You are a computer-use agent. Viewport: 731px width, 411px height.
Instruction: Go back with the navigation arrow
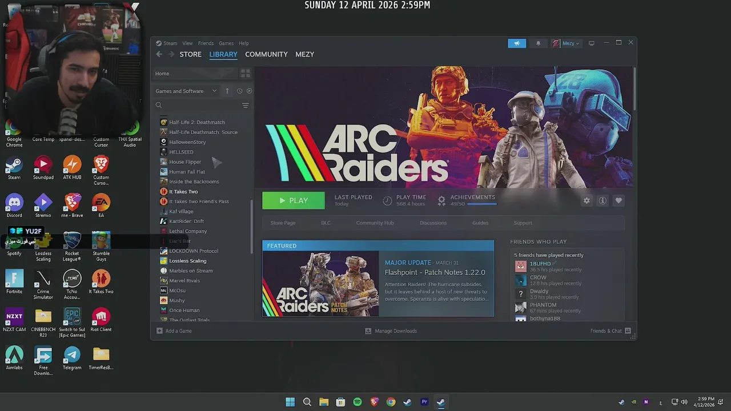click(159, 54)
